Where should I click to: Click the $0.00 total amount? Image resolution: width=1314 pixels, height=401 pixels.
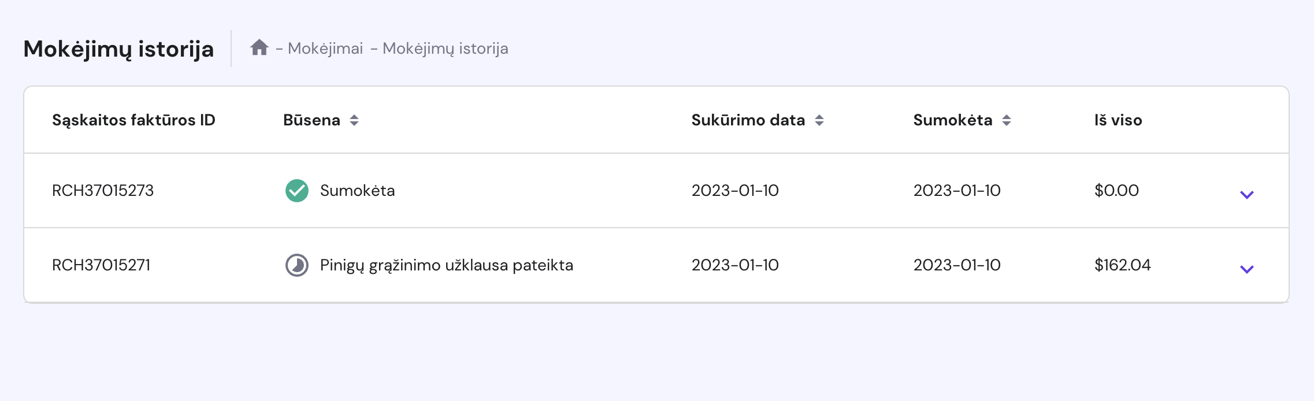[1116, 191]
